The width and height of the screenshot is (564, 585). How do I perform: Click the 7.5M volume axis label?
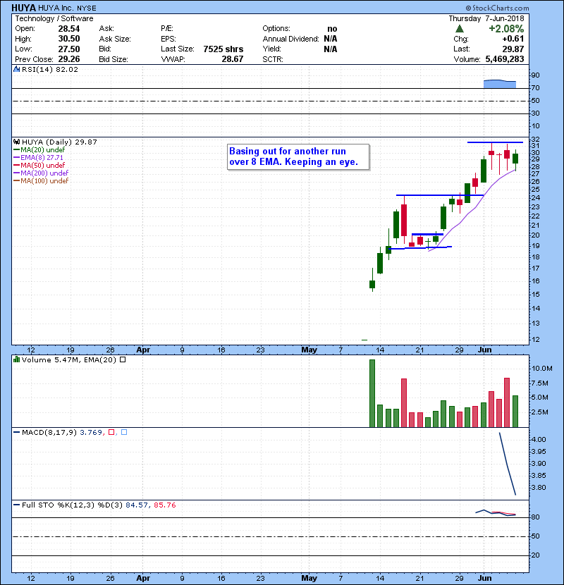point(540,383)
